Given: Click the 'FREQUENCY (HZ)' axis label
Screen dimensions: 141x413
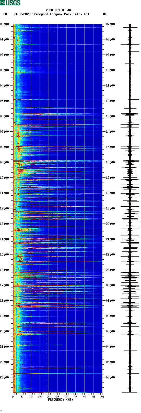Looking at the screenshot, I should coord(61,400).
